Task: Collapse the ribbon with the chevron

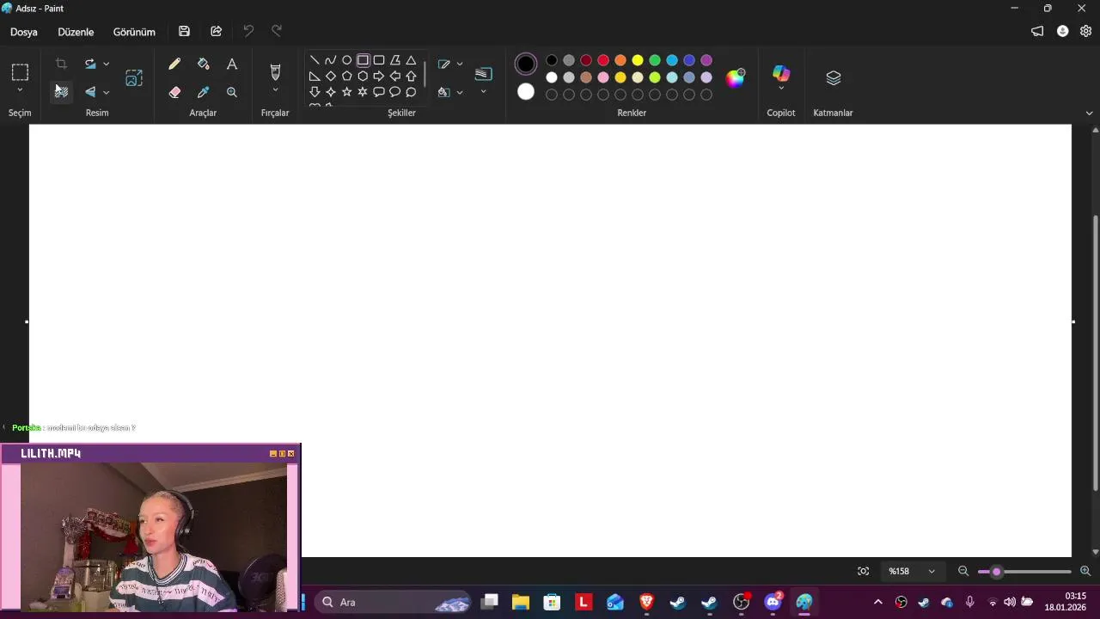Action: pyautogui.click(x=1090, y=113)
